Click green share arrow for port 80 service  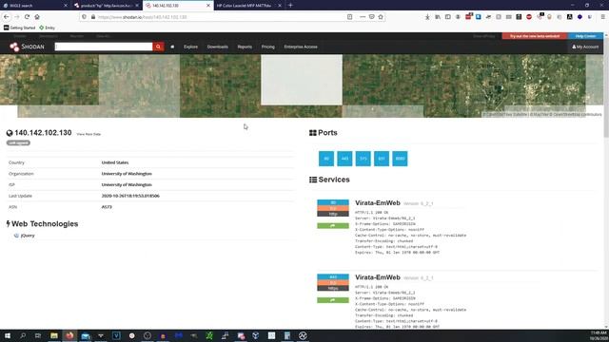point(333,226)
